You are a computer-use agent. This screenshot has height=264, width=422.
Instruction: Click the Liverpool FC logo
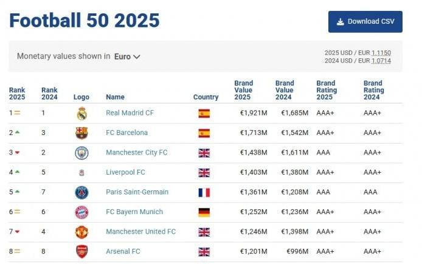(81, 173)
